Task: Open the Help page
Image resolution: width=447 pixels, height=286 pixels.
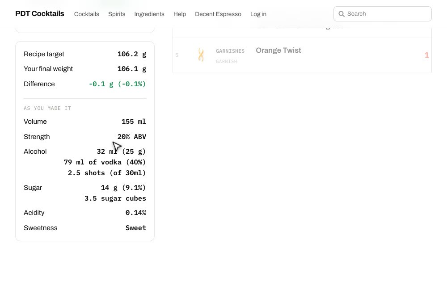Action: (x=180, y=14)
